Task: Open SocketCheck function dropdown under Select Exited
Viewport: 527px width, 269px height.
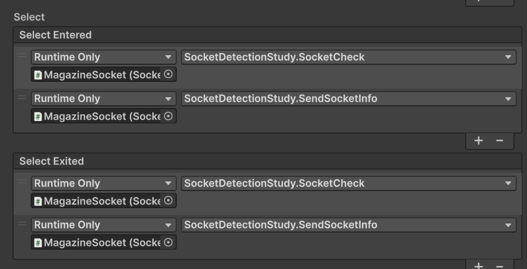Action: tap(348, 183)
